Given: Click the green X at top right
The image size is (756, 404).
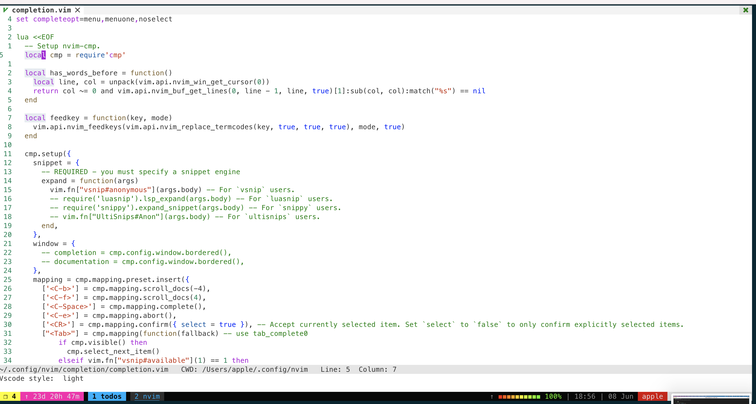Looking at the screenshot, I should (745, 10).
